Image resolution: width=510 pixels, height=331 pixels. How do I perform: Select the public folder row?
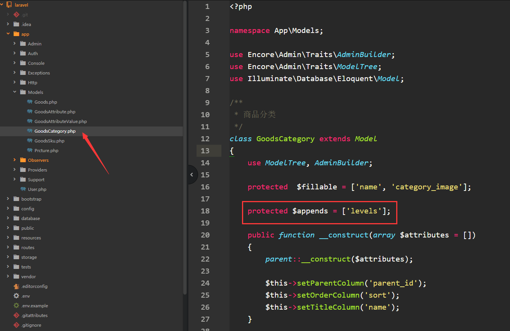click(x=91, y=228)
